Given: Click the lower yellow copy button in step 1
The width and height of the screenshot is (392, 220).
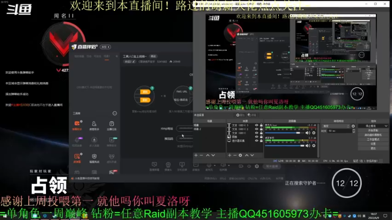Looking at the screenshot, I should pos(145,100).
